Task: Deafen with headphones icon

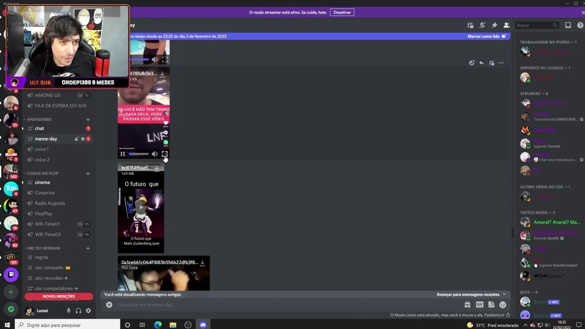Action: point(79,311)
